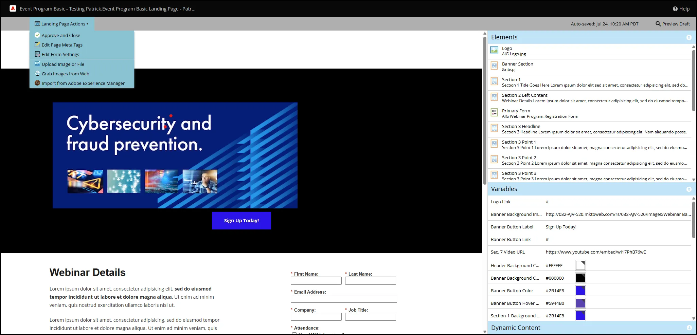Click the Email Address input field

point(344,299)
